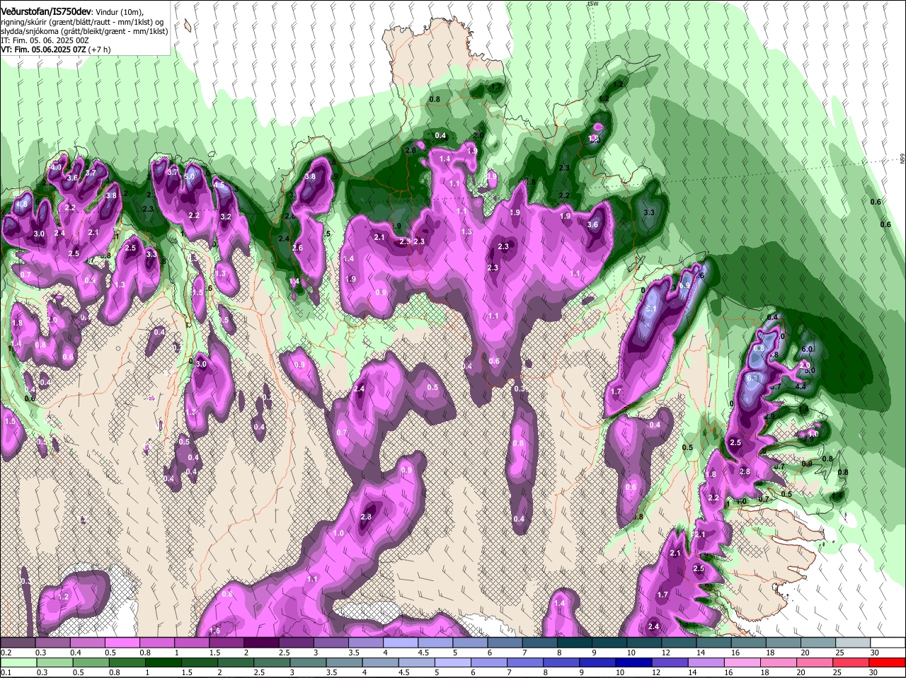Select the darkest green rain swatch labeled 1
Viewport: 906px width, 678px height.
(x=164, y=662)
